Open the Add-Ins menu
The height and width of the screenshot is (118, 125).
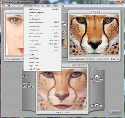[55, 6]
